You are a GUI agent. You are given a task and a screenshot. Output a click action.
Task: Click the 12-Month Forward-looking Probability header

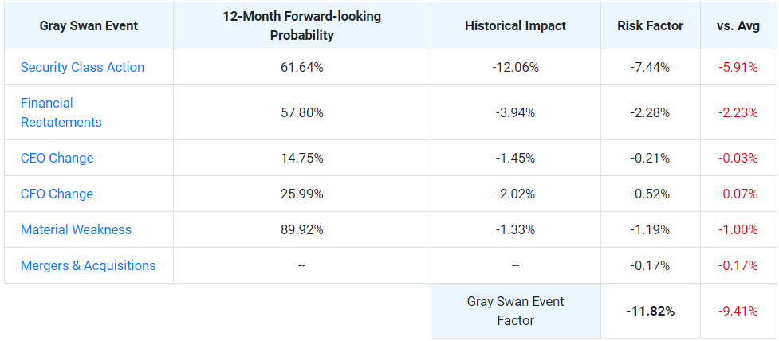coord(302,25)
